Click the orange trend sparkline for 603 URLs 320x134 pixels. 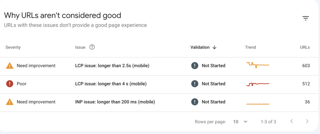point(257,65)
